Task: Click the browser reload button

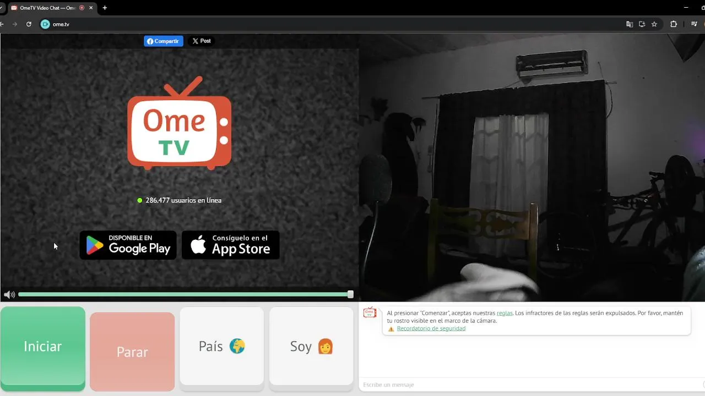Action: (x=29, y=24)
